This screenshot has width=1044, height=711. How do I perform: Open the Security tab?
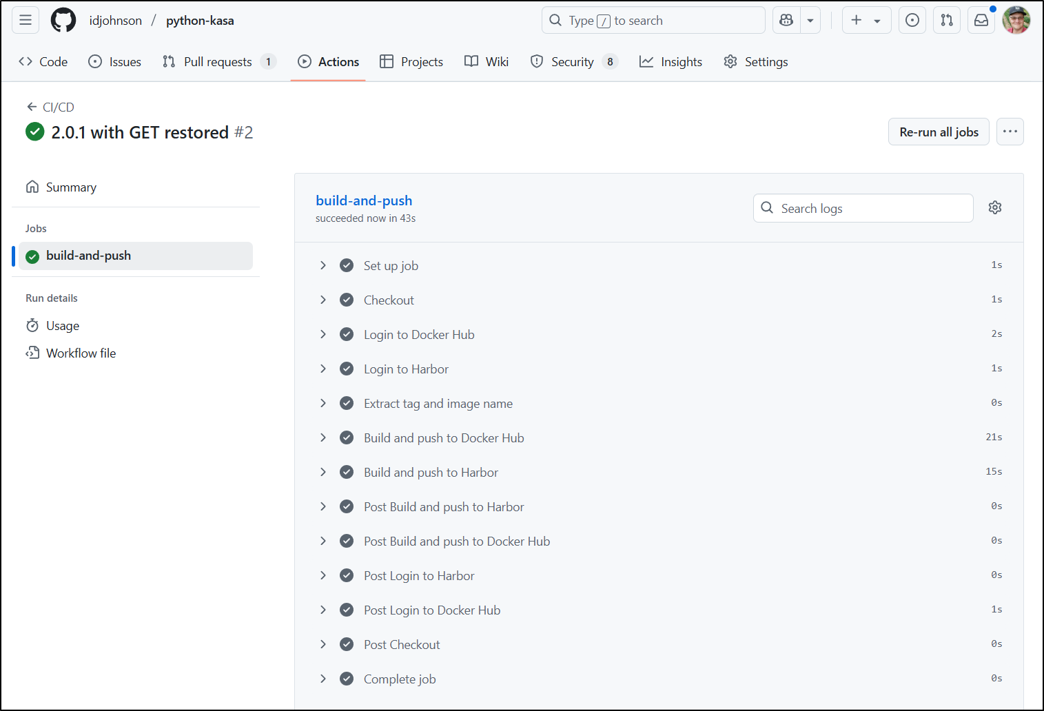coord(574,61)
